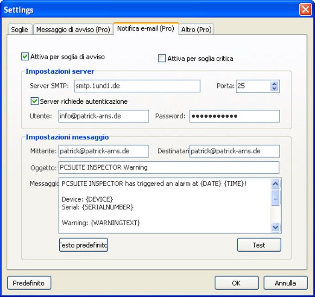Open the Altro (Pro) tab

point(196,29)
